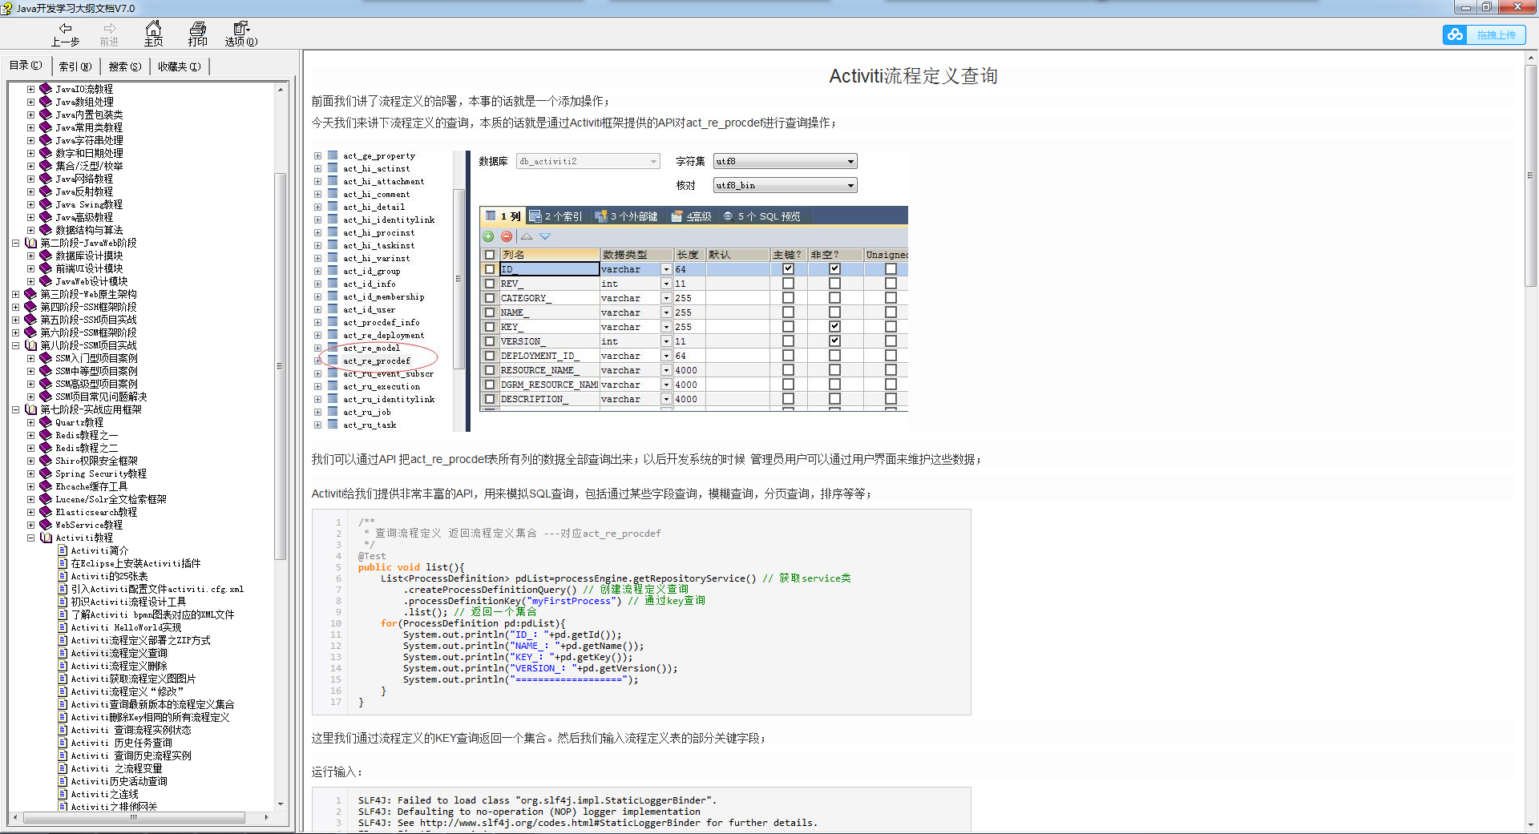
Task: Select topic Activiti流程定义查询
Action: click(x=119, y=653)
